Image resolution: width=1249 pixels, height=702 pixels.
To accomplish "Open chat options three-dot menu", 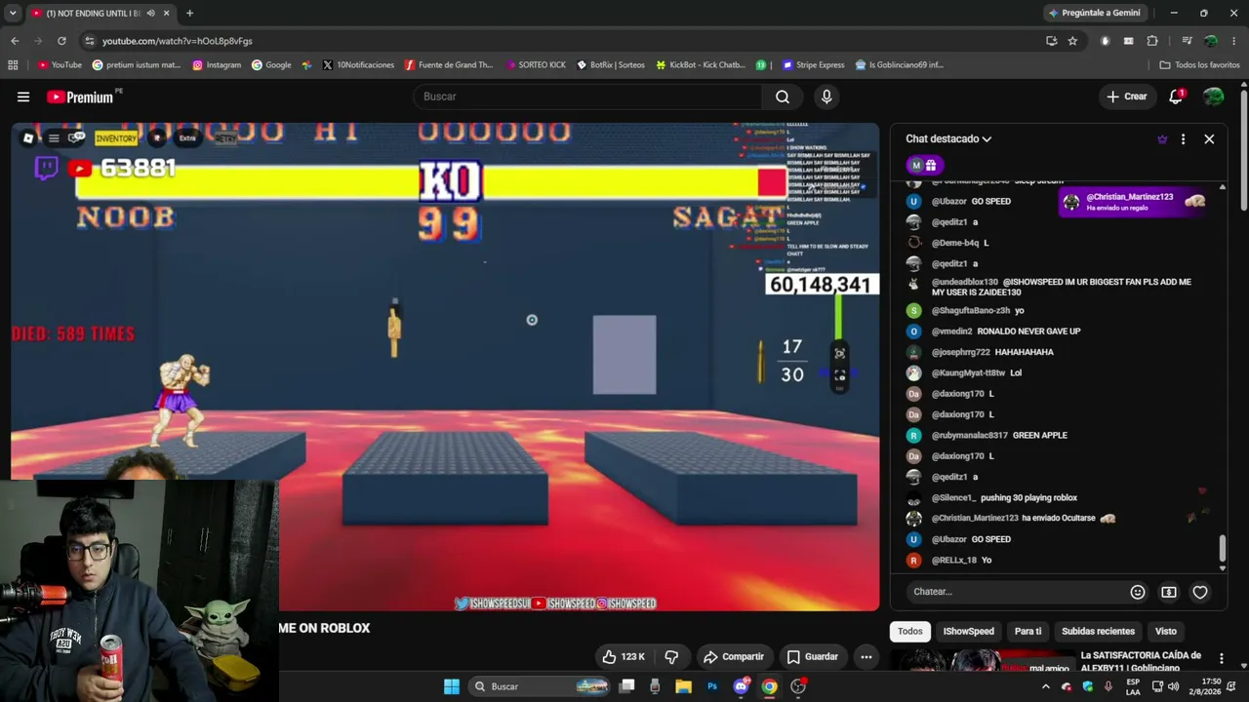I will pyautogui.click(x=1183, y=139).
